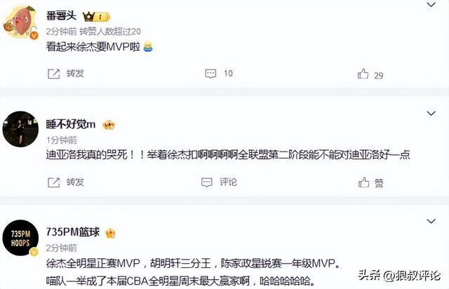The width and height of the screenshot is (449, 289).
Task: Tap thumbs-up icon on 睡不好觉m's post
Action: (x=363, y=182)
